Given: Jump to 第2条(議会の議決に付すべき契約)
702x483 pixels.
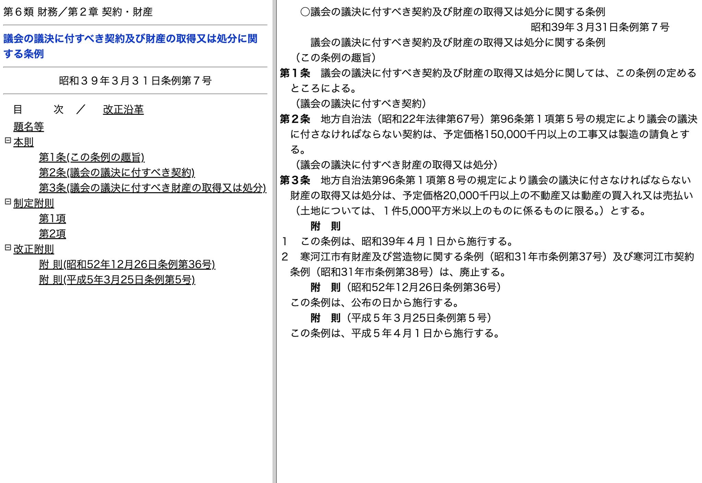Looking at the screenshot, I should pos(117,173).
